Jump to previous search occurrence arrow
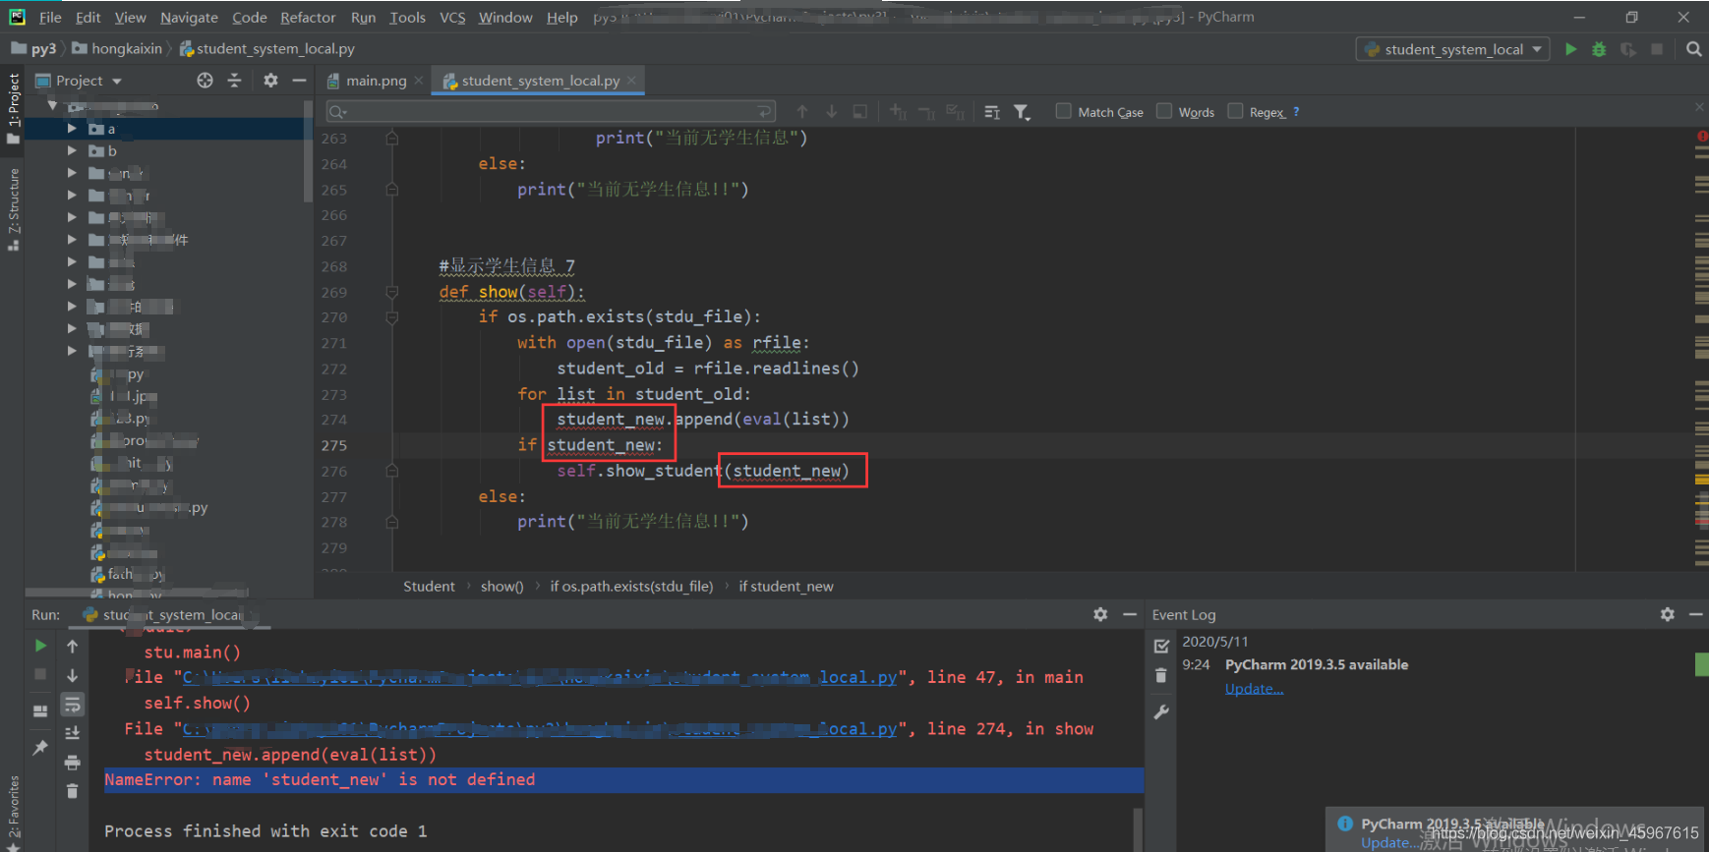This screenshot has width=1709, height=852. coord(802,112)
